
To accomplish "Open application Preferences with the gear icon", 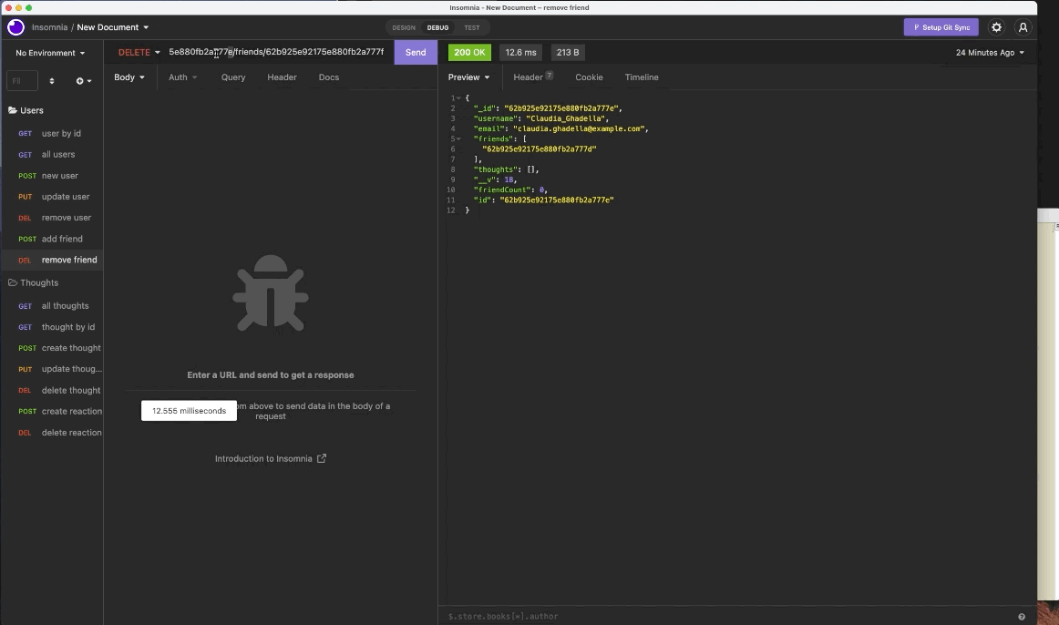I will point(997,26).
